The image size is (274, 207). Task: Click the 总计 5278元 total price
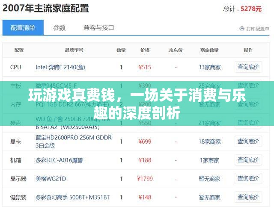(242, 9)
